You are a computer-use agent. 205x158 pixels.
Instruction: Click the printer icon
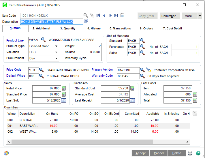click(190, 153)
